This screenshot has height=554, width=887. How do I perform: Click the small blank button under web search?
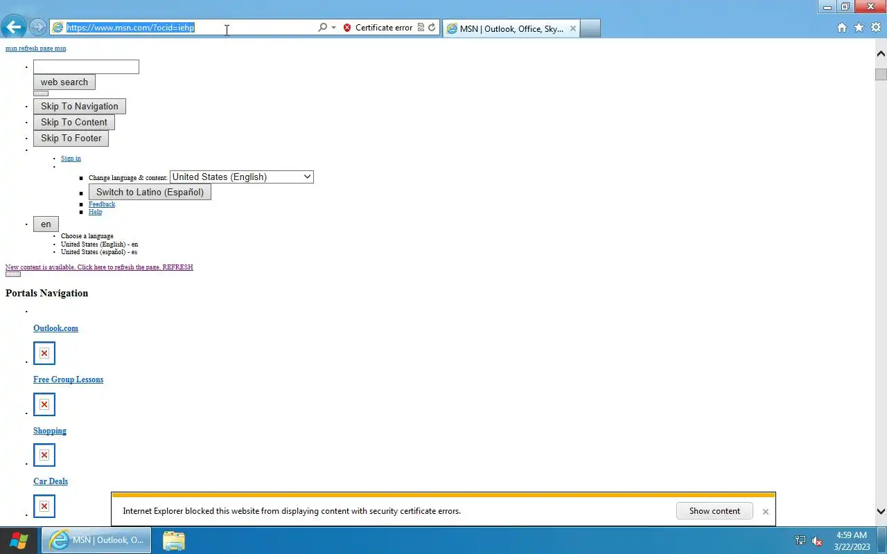[41, 93]
